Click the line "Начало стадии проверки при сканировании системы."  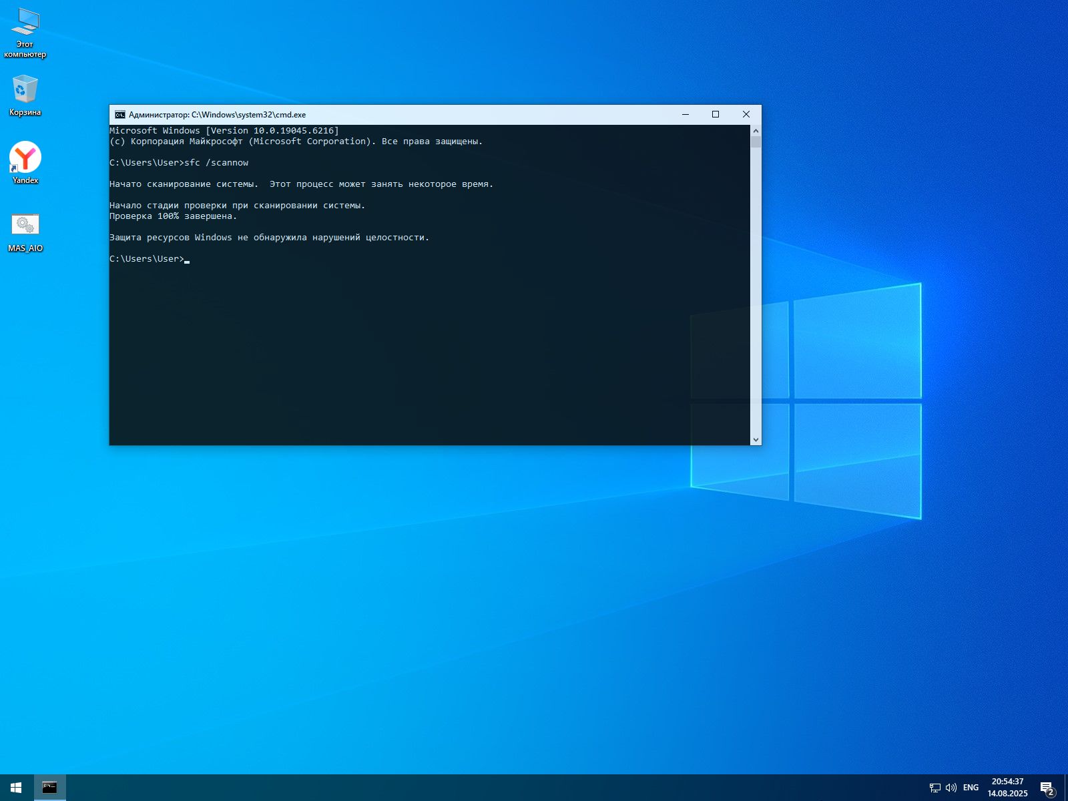coord(238,206)
